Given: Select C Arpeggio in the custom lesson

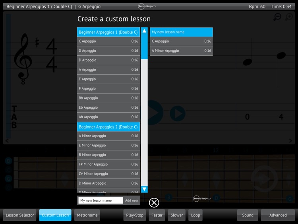Looking at the screenshot, I should [181, 41].
